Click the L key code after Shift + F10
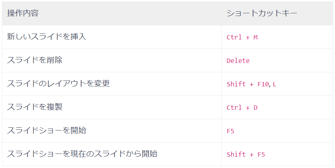 pos(275,84)
